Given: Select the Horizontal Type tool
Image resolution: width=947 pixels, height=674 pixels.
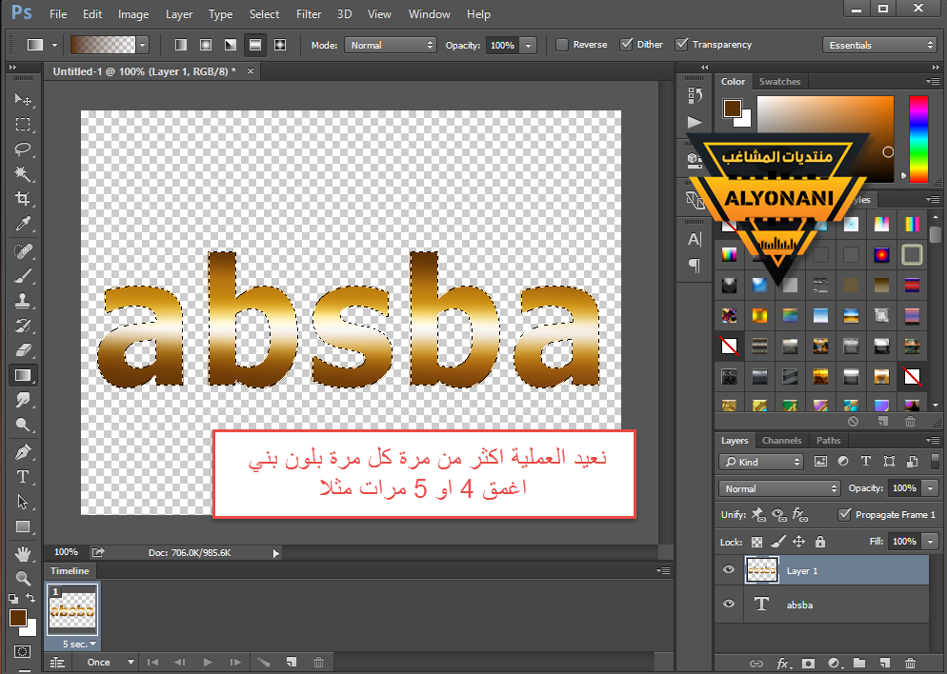Looking at the screenshot, I should (x=23, y=477).
